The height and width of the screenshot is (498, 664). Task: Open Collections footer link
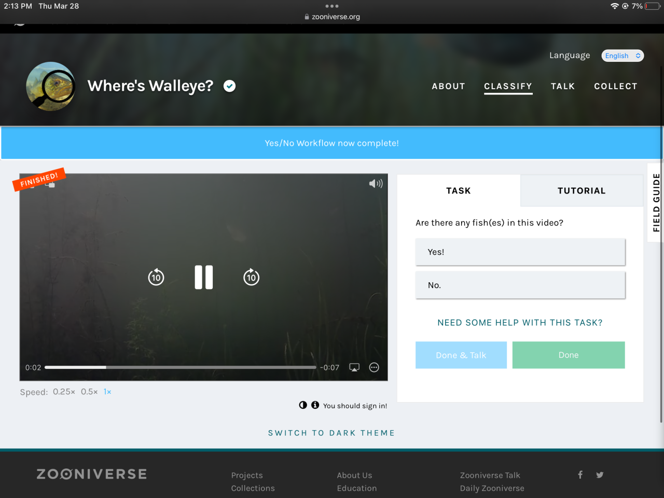click(x=253, y=488)
